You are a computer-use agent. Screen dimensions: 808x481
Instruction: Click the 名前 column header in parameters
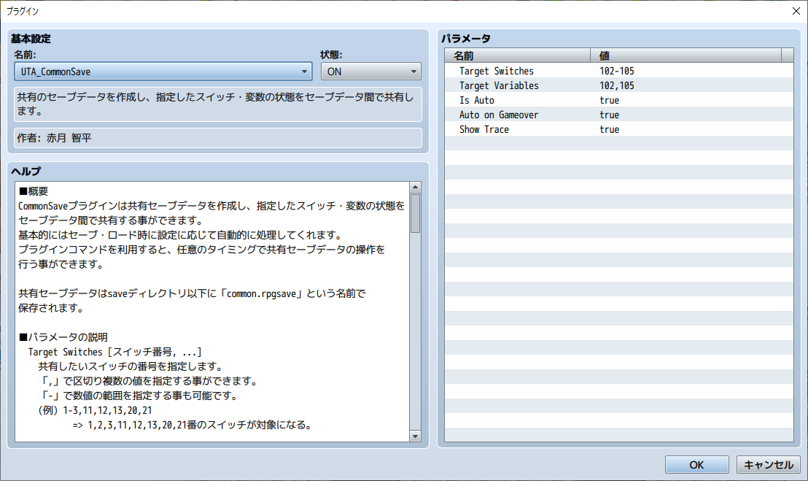[x=517, y=55]
